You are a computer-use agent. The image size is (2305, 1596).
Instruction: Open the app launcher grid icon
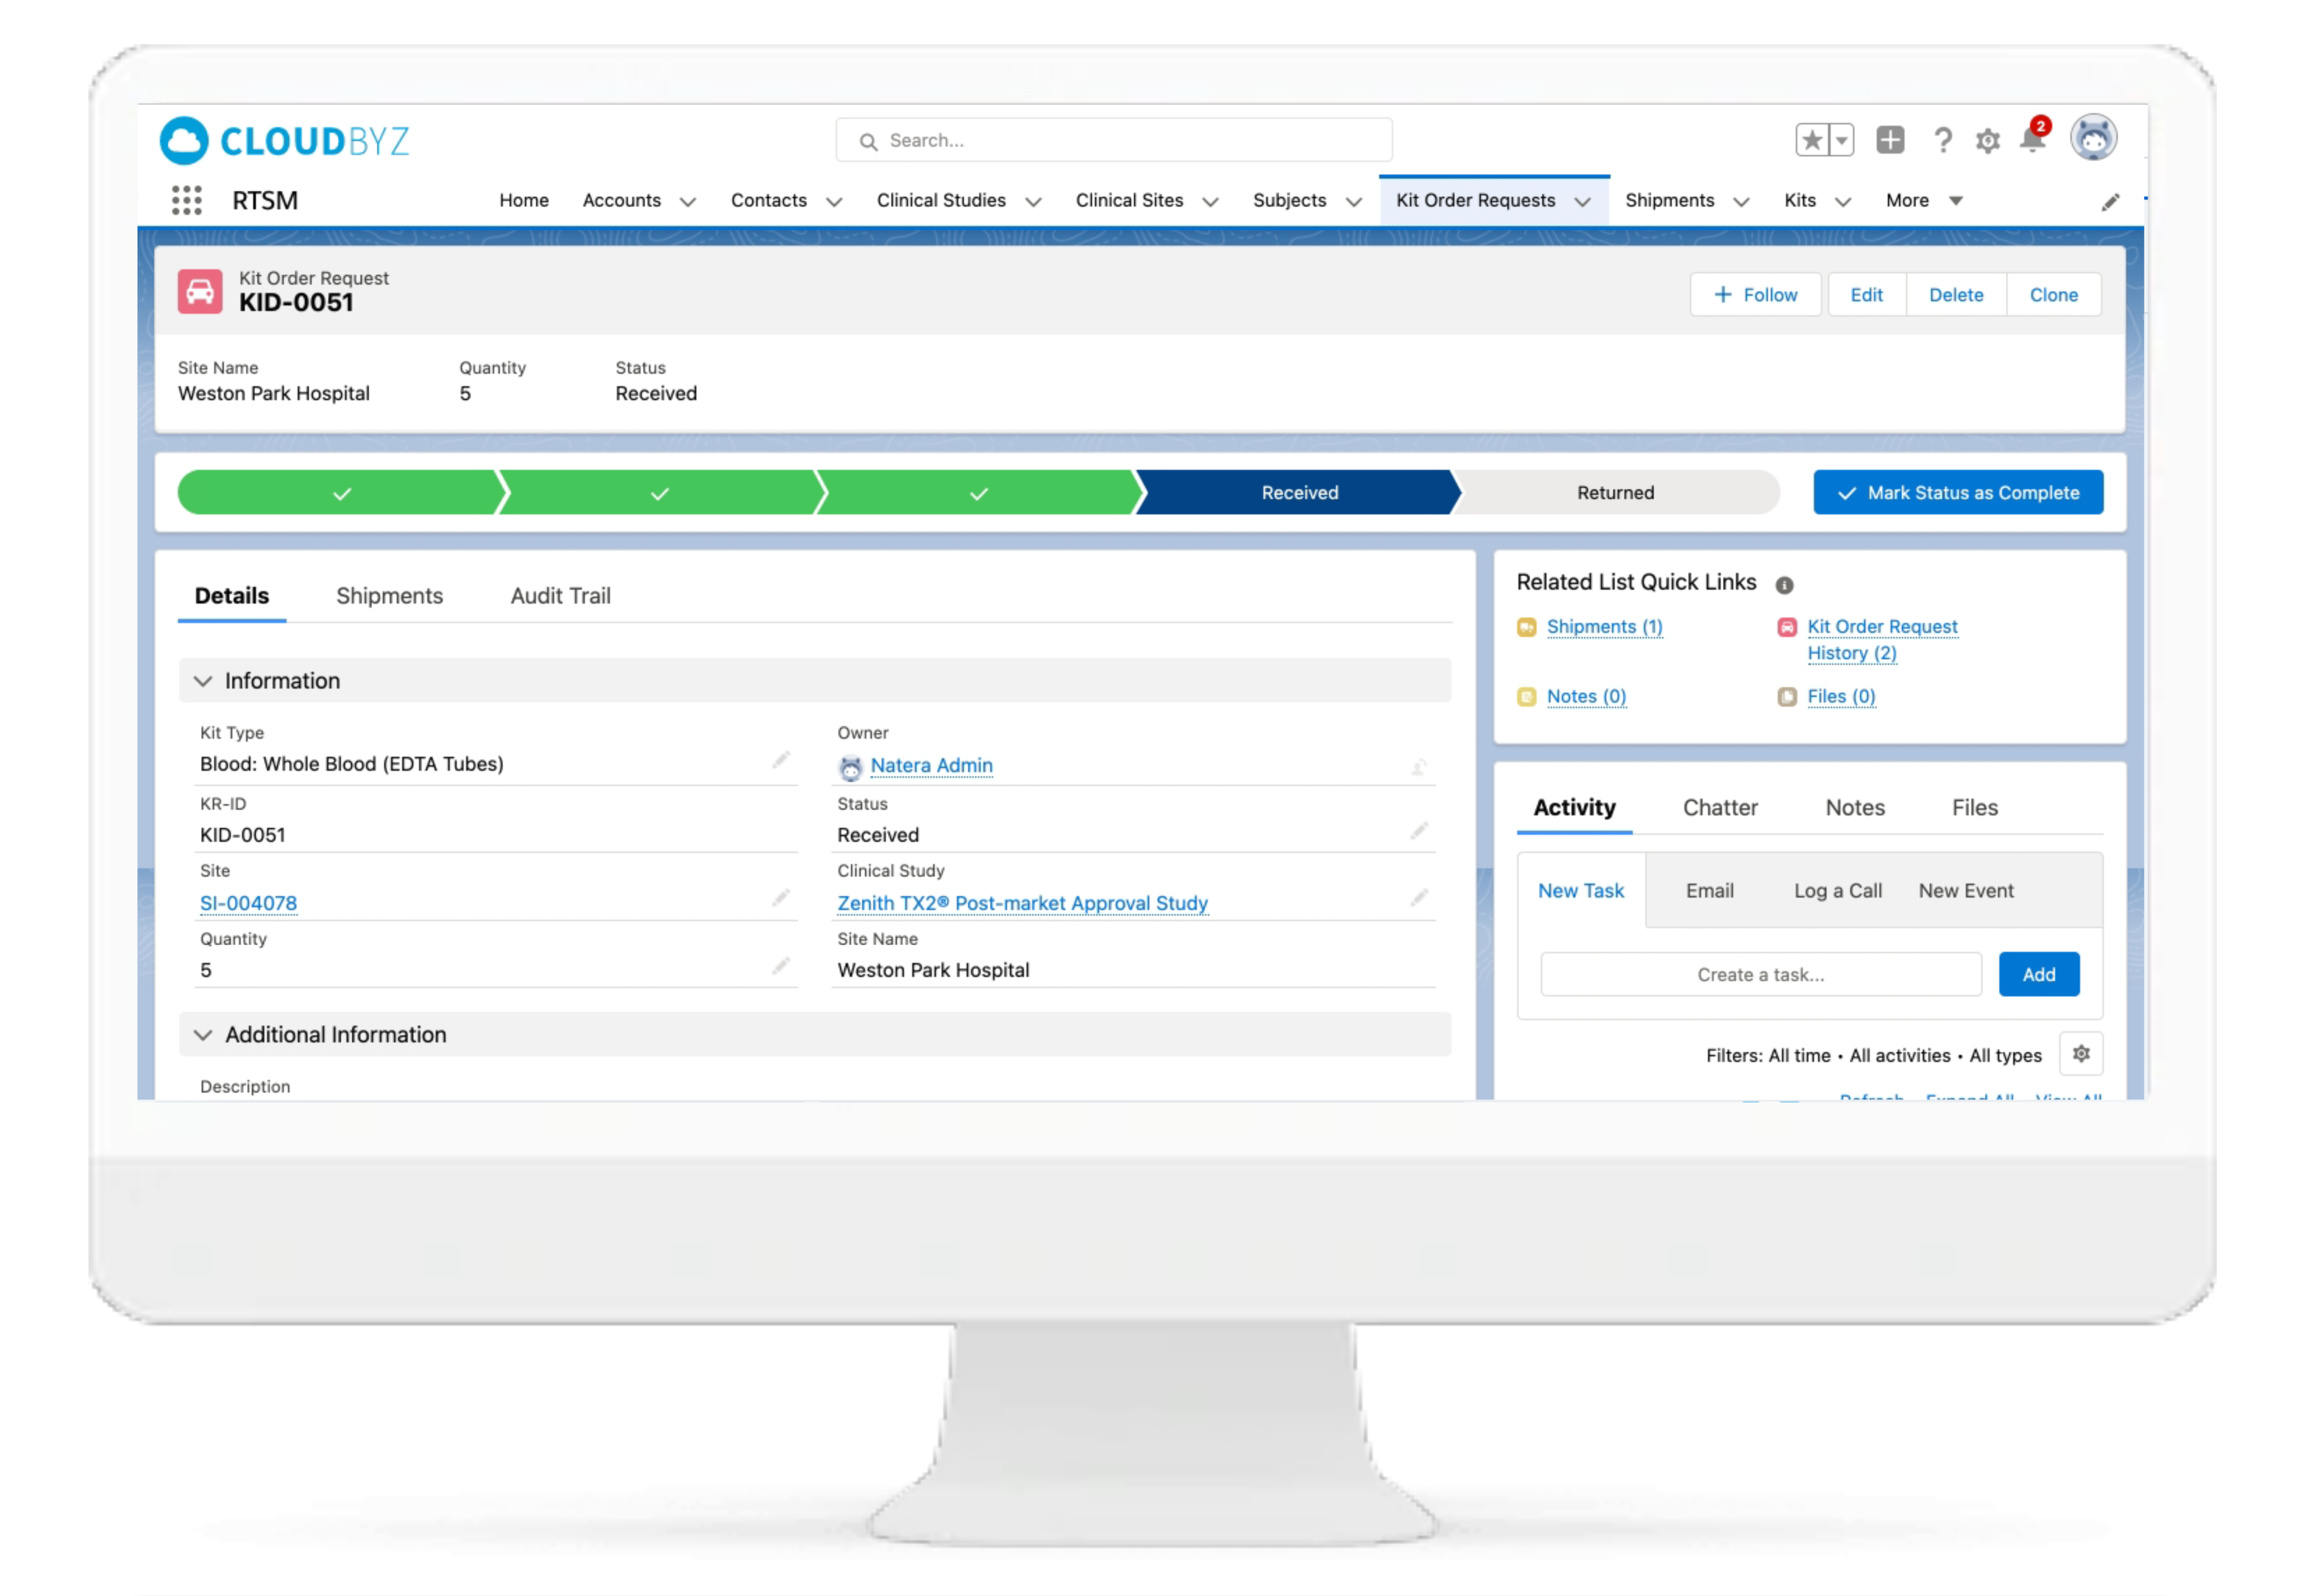pos(186,200)
